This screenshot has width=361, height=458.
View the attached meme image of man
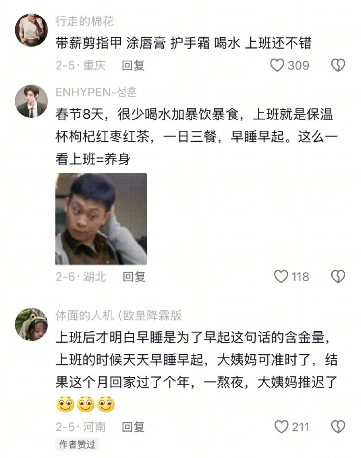coord(101,219)
